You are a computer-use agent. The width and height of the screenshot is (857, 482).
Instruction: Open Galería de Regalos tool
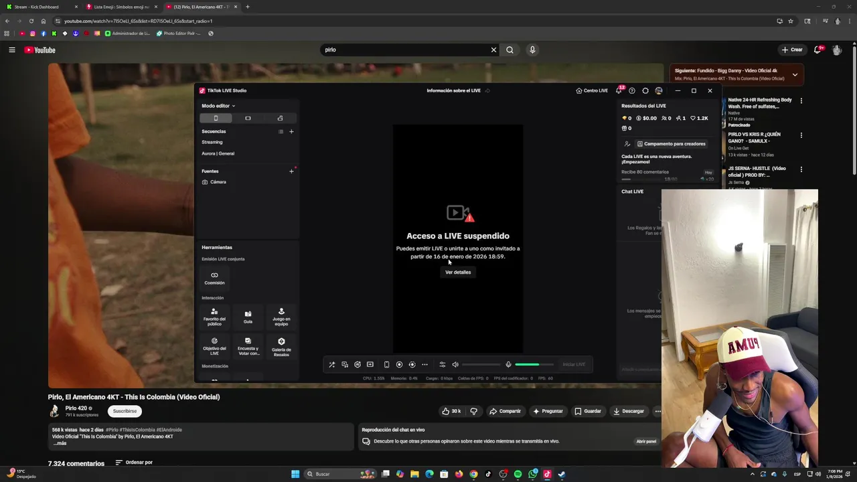tap(281, 346)
